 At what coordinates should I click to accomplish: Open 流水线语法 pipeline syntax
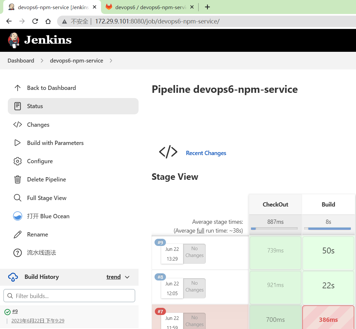tap(41, 252)
